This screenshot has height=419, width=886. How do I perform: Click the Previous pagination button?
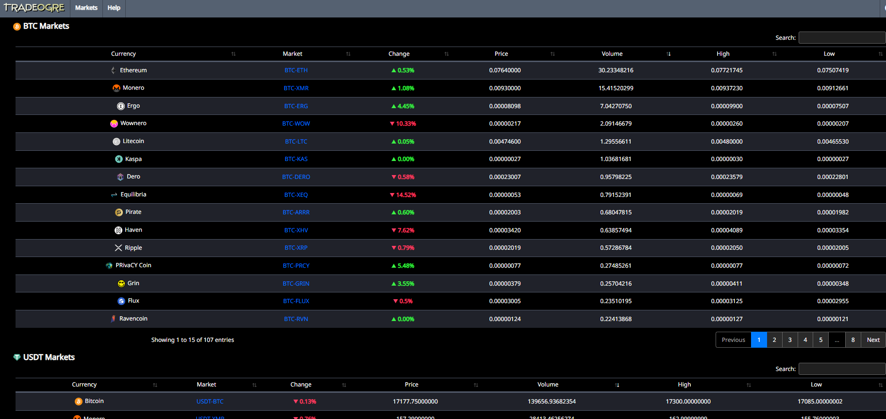(734, 340)
